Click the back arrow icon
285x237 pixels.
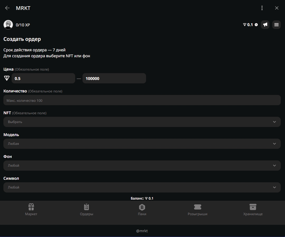7,8
